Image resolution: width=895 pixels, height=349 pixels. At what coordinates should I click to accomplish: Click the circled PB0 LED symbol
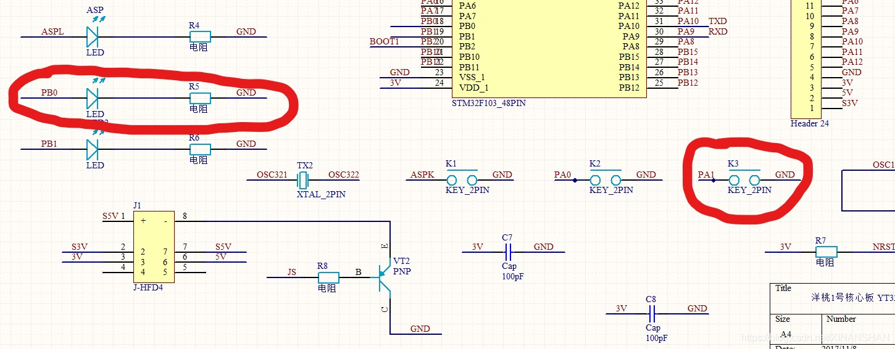93,98
